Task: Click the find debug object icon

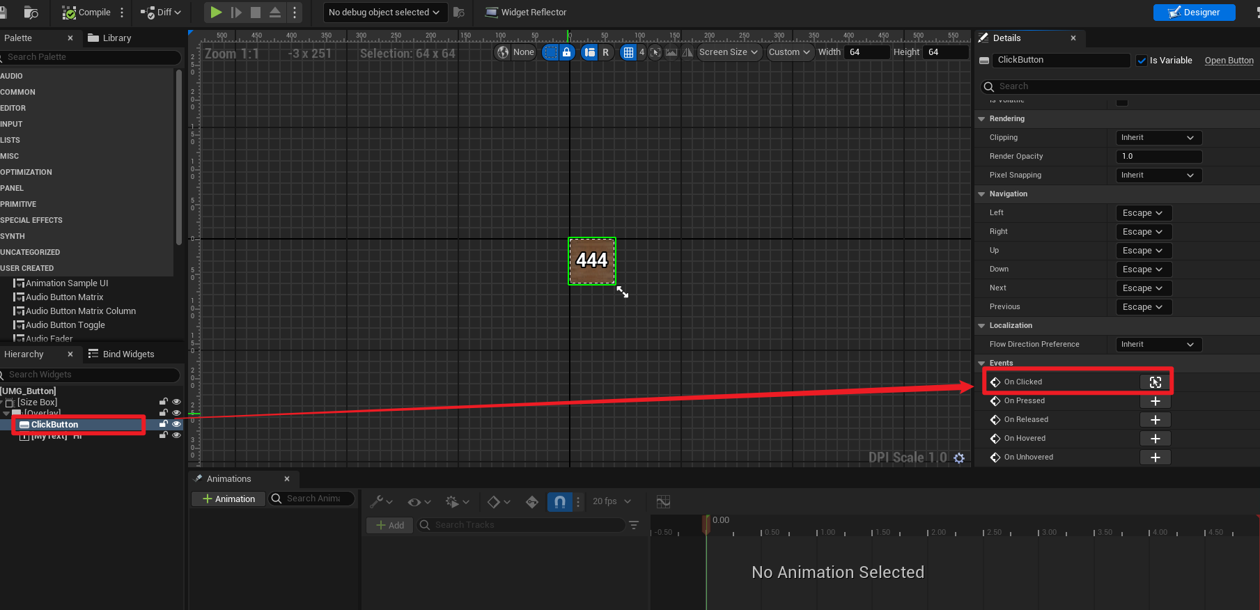Action: 459,13
